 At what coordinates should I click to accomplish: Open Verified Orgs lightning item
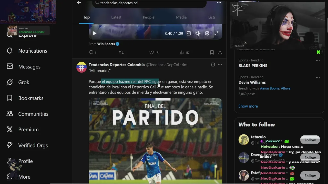coord(27,145)
